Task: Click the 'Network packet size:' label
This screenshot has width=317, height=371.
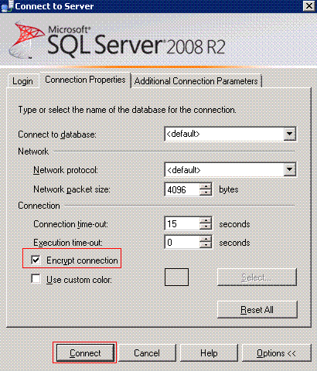Action: click(x=72, y=189)
